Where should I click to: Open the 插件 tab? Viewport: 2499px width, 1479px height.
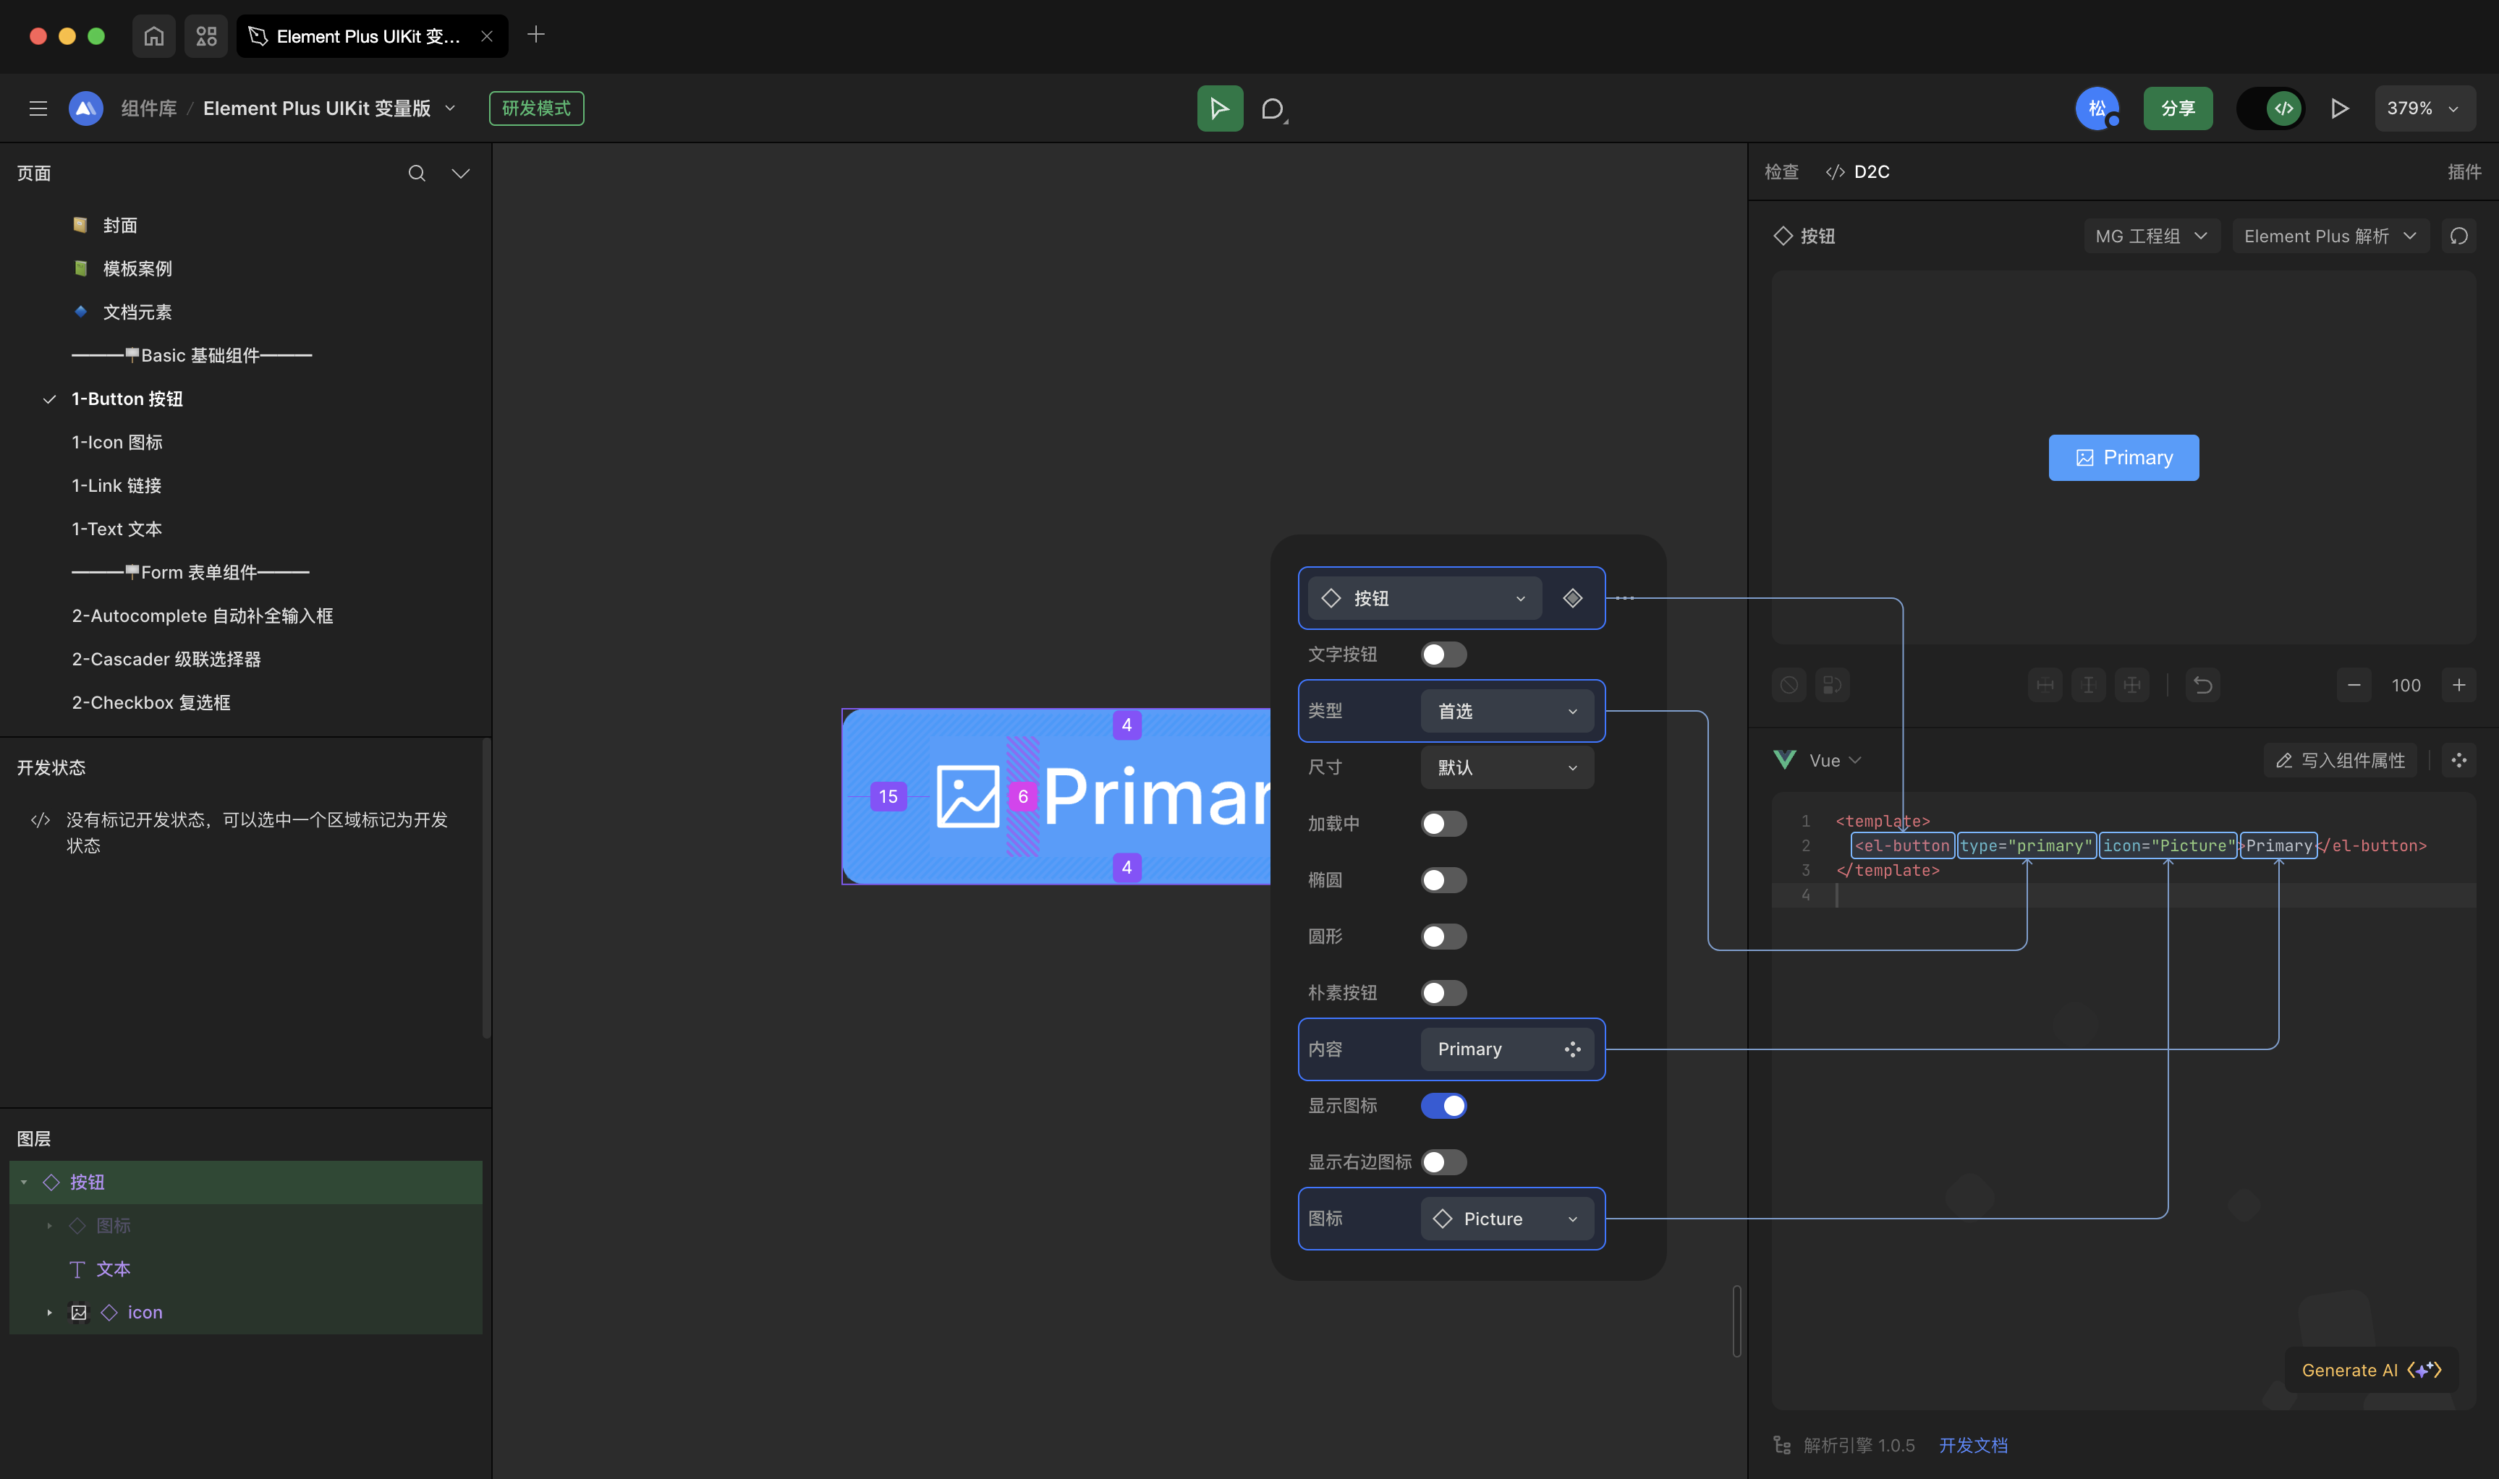(x=2464, y=171)
